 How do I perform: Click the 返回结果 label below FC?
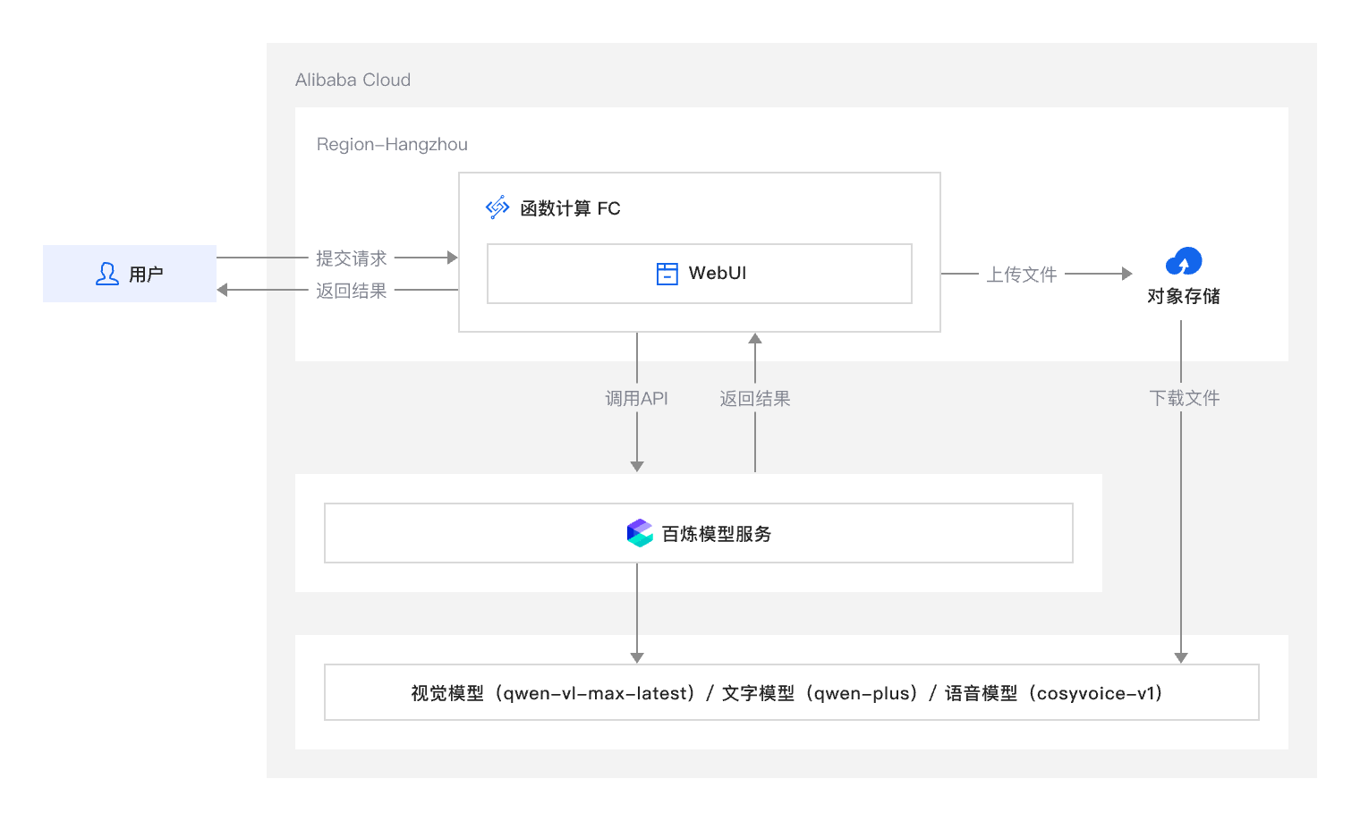pos(755,399)
